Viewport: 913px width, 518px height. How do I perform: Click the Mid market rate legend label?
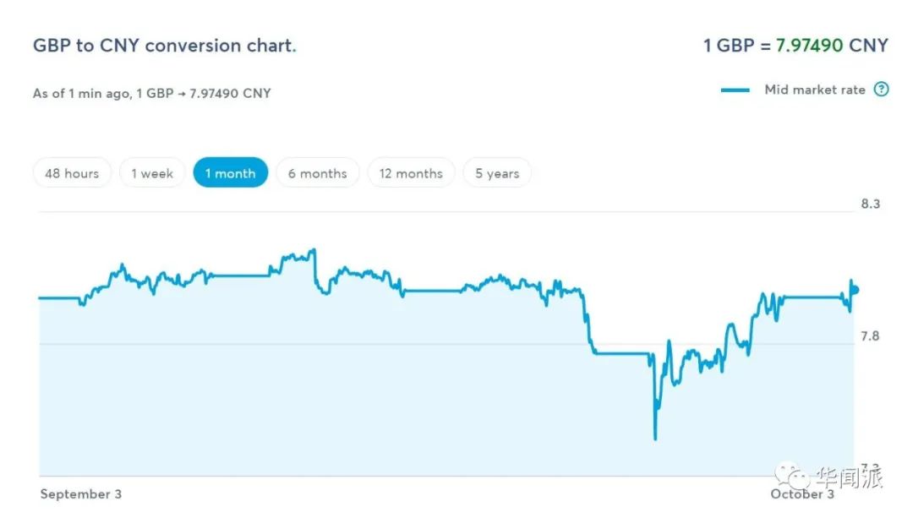point(815,90)
